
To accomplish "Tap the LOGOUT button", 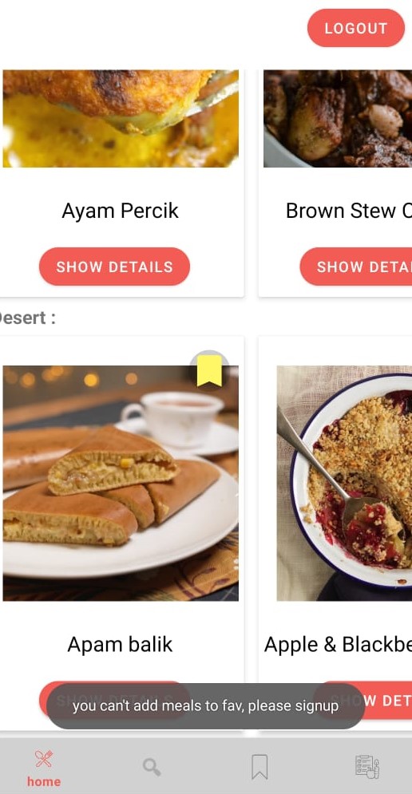I will (356, 28).
